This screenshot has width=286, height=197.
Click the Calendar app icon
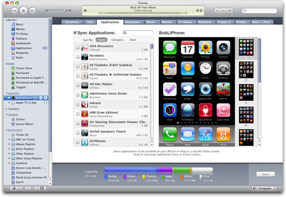[x=188, y=48]
